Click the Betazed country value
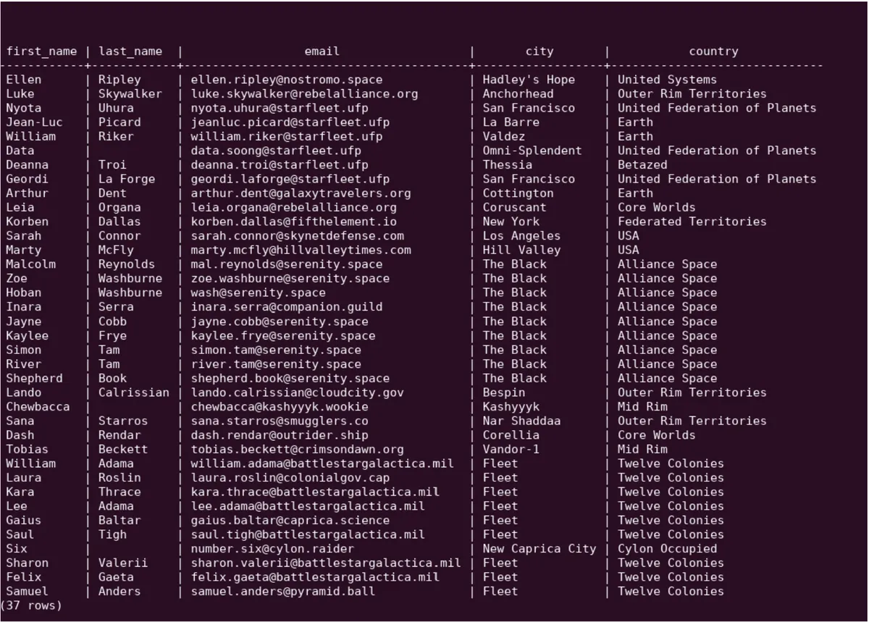This screenshot has width=869, height=622. 642,165
